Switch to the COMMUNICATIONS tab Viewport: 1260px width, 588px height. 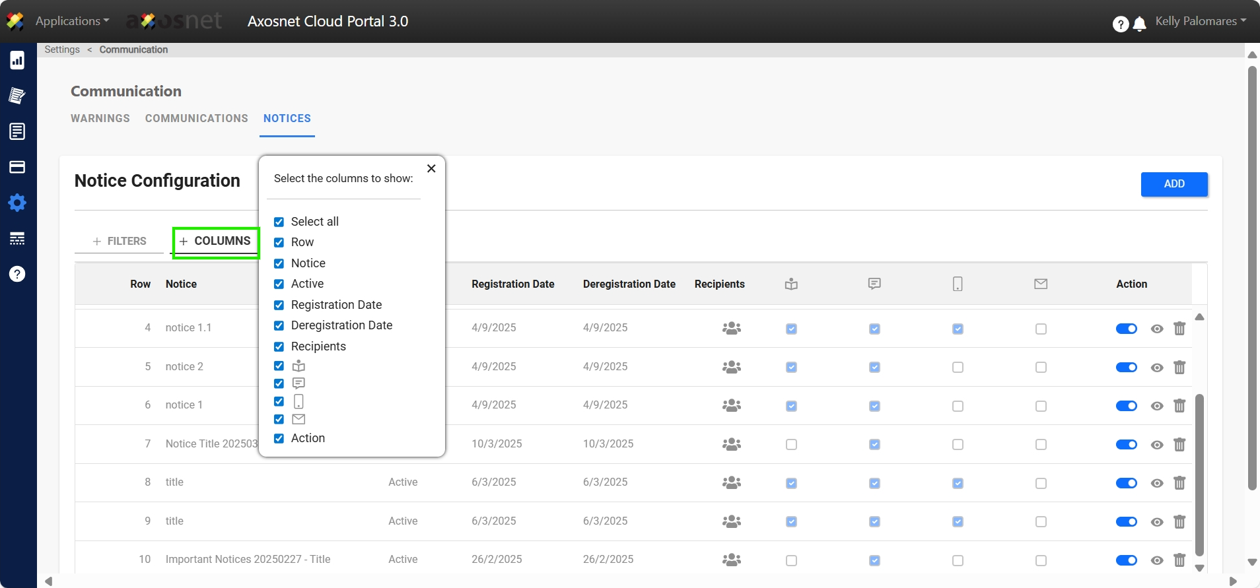click(x=196, y=119)
